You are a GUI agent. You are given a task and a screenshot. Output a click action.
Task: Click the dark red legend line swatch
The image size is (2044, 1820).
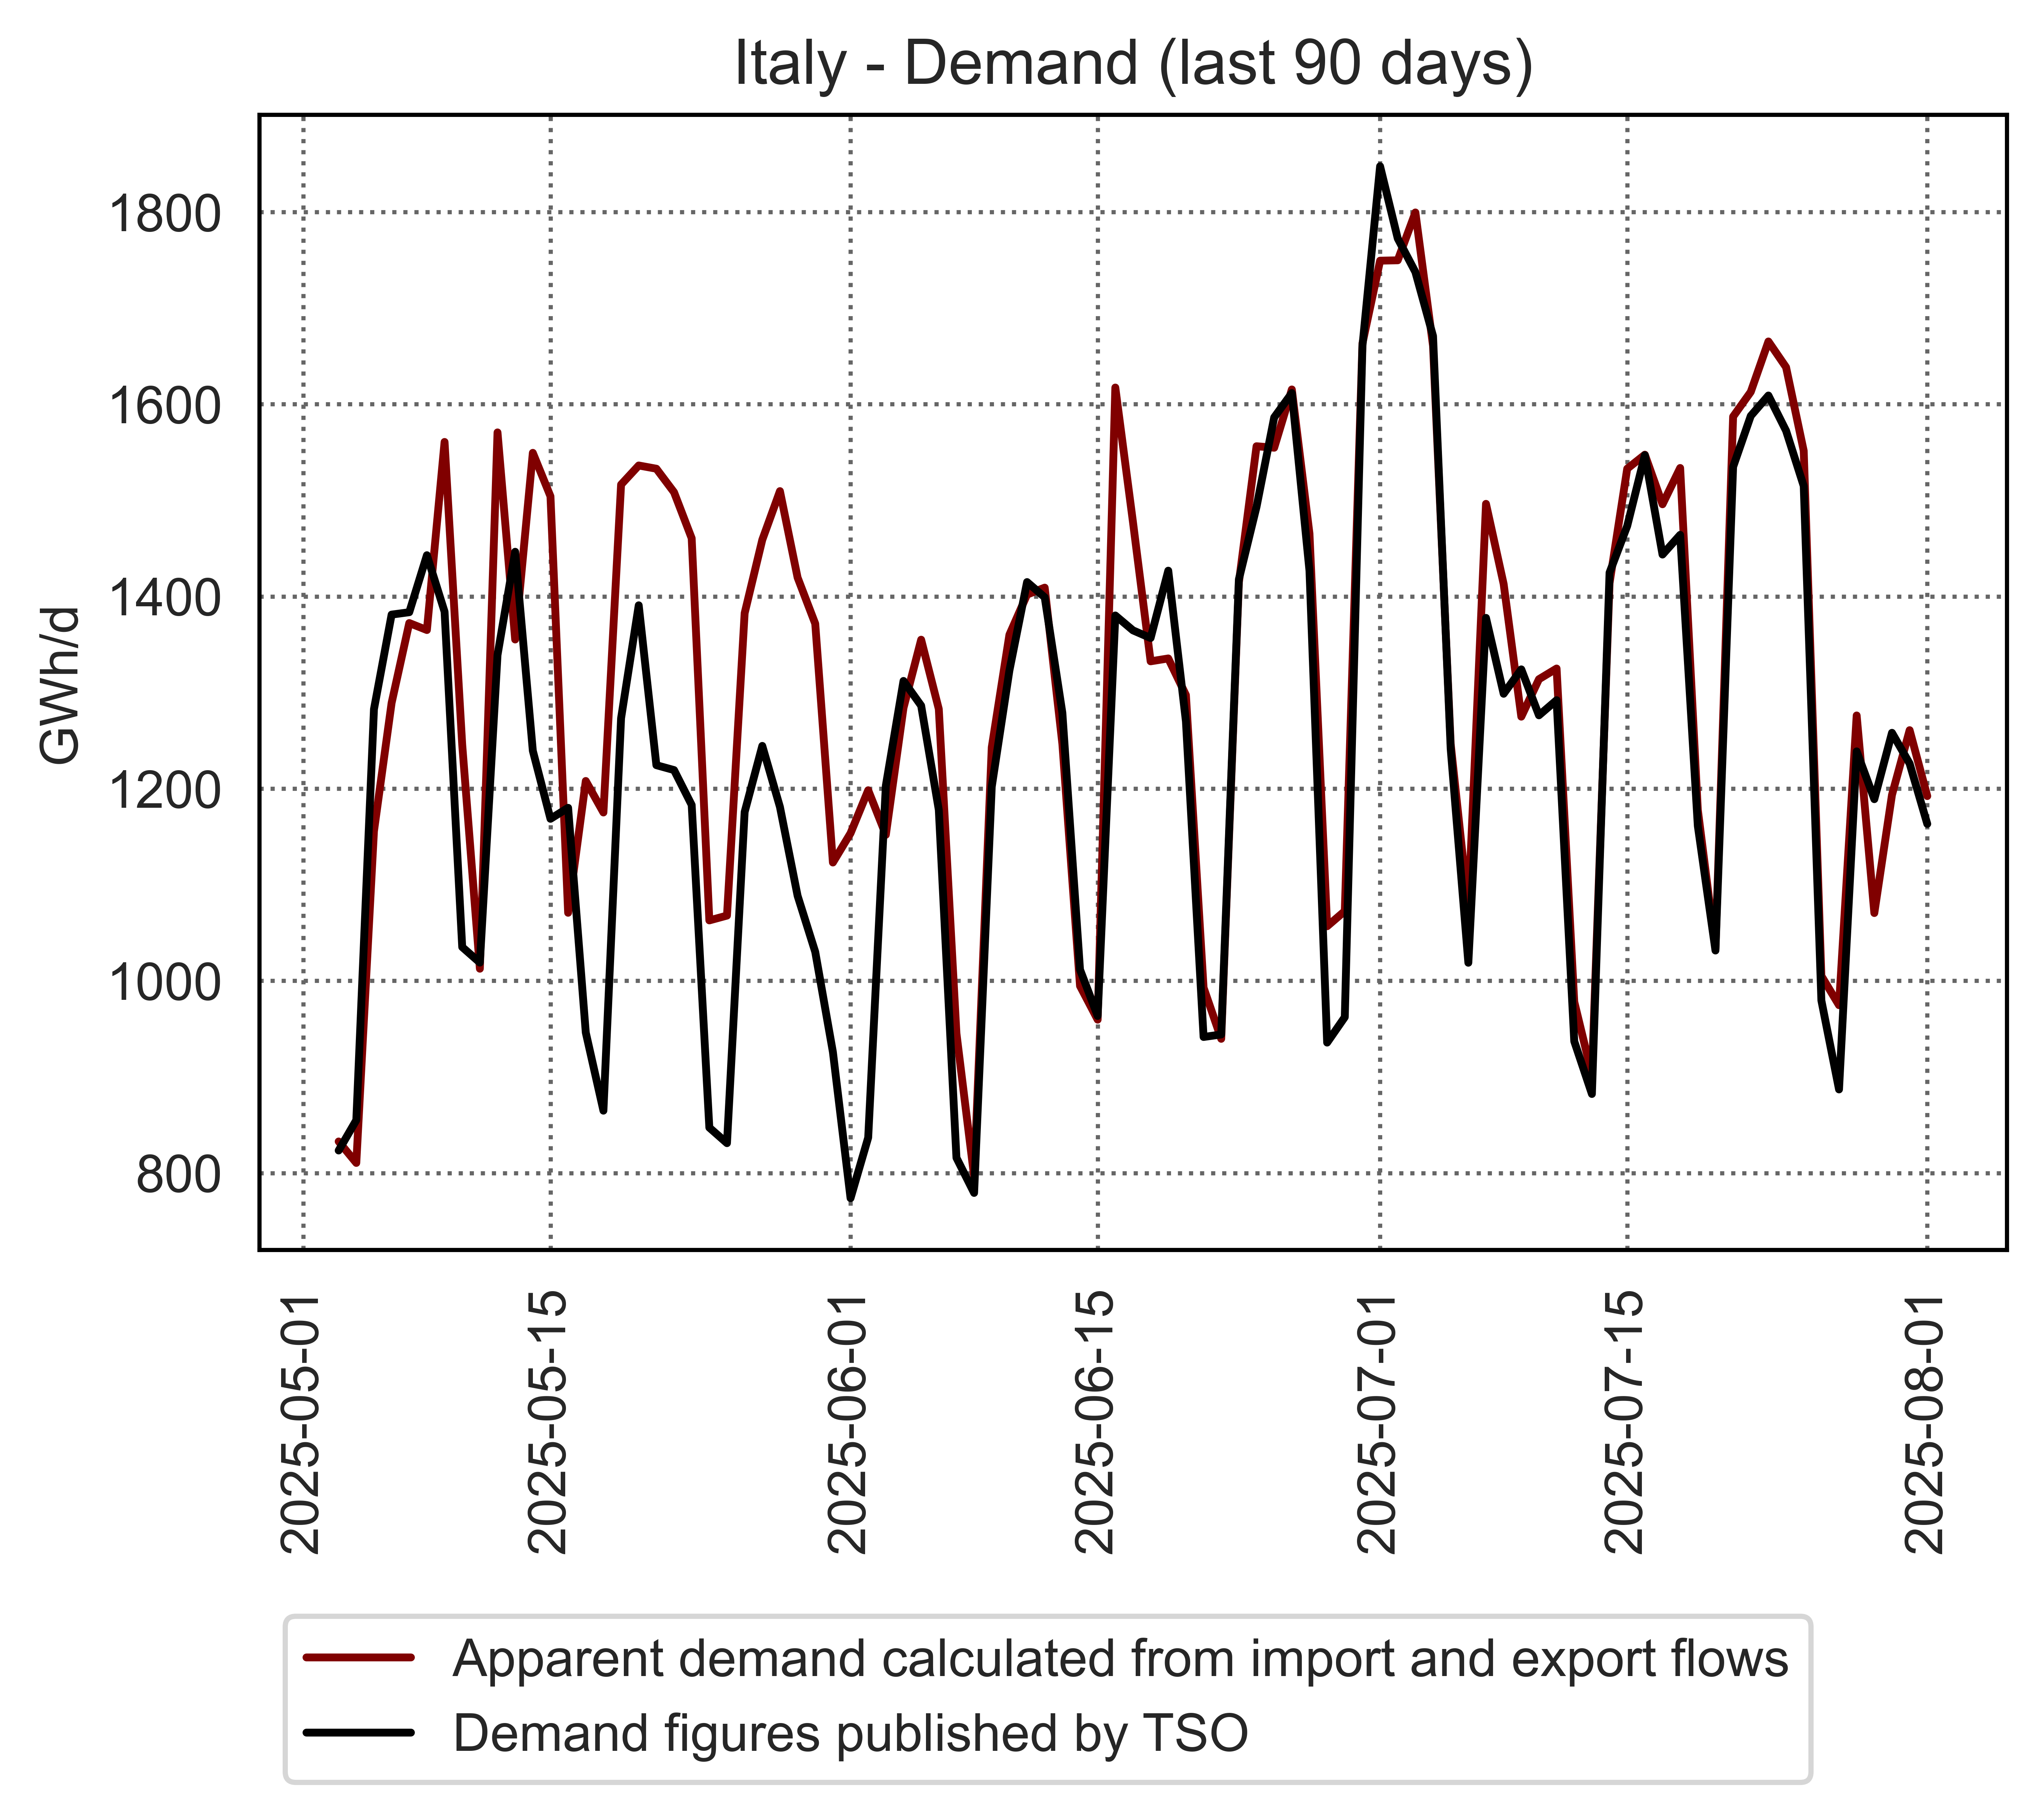tap(358, 1657)
